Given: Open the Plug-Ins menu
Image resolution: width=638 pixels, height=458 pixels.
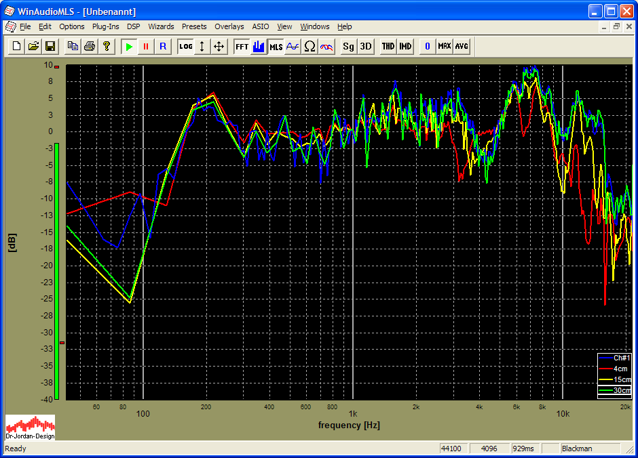Looking at the screenshot, I should (105, 26).
